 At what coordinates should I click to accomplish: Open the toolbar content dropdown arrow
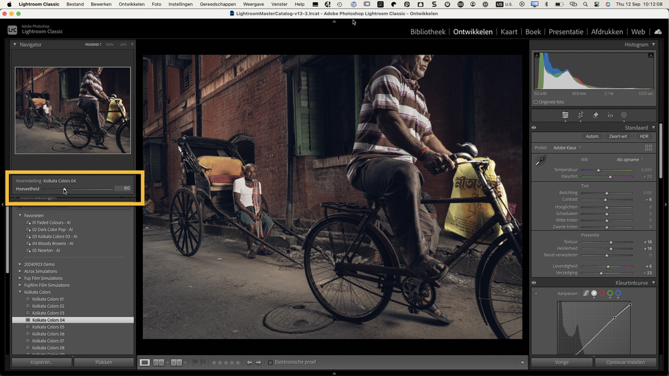pyautogui.click(x=522, y=363)
